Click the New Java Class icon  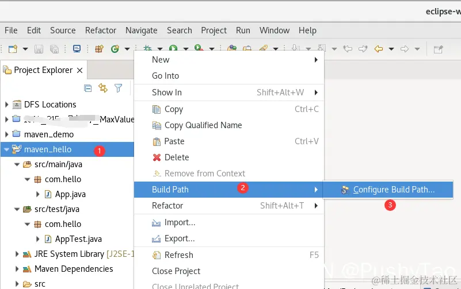pos(115,49)
